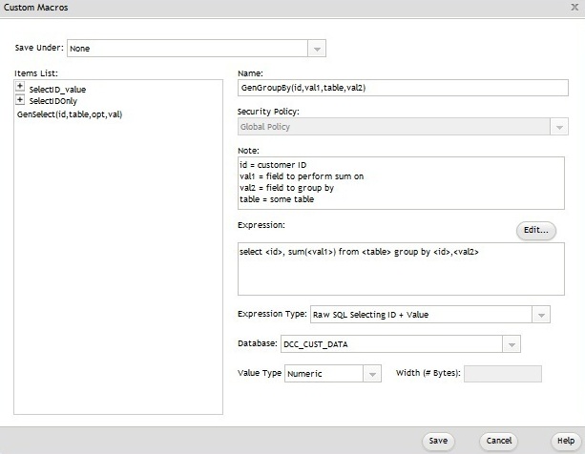
Task: Click the 'id = customer ID' note line
Action: [x=273, y=165]
